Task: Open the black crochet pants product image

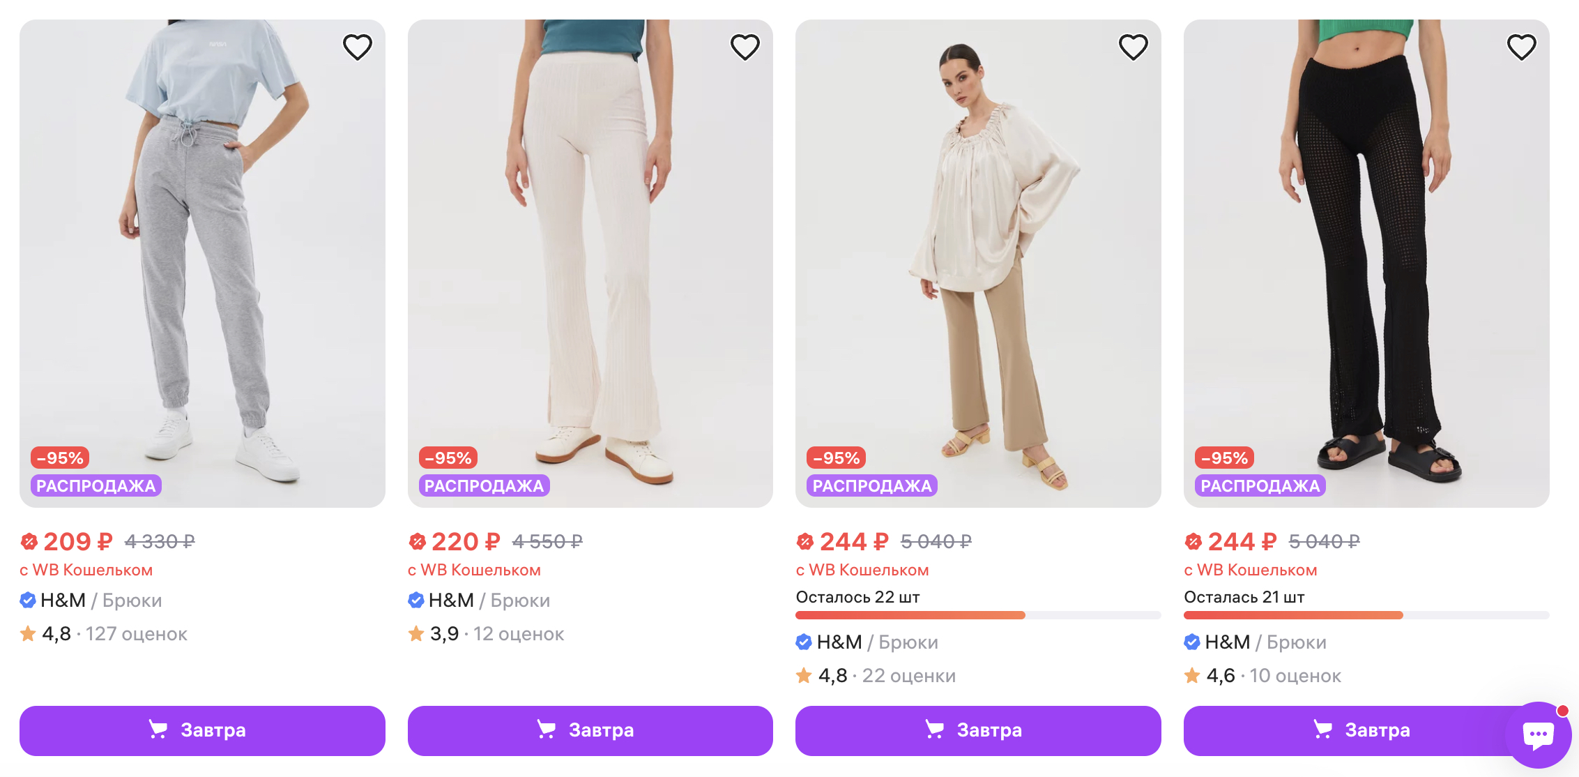Action: (1366, 244)
